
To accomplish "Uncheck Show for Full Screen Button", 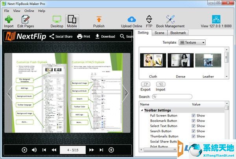I will point(194,115).
